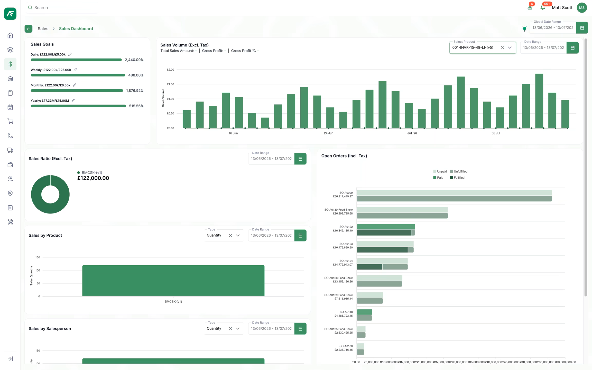
Task: Toggle the Fulfilled legend item
Action: [457, 178]
